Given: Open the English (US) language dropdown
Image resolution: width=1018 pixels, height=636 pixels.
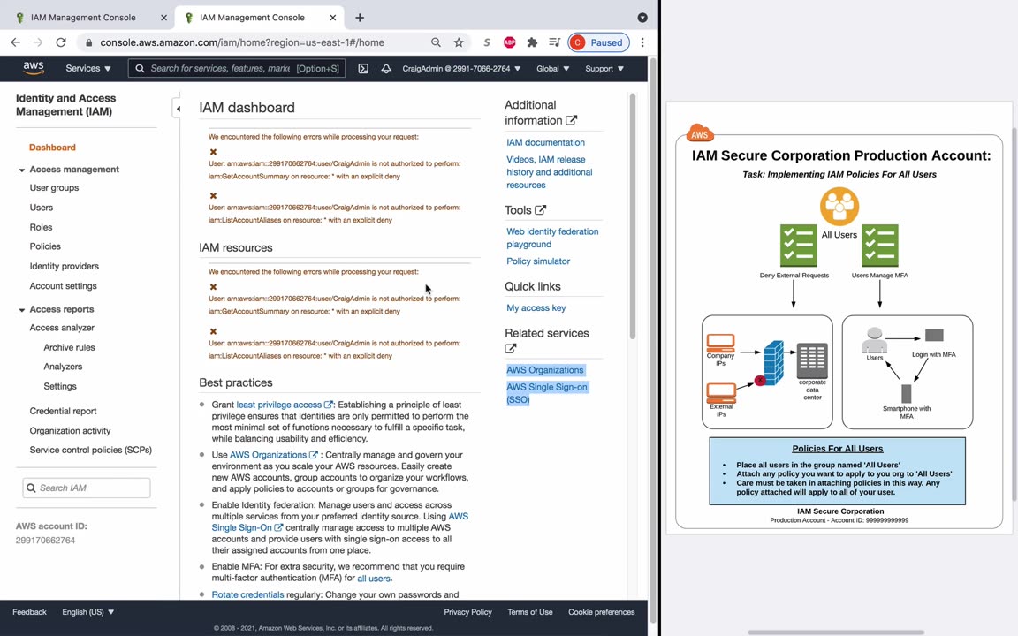Looking at the screenshot, I should 87,612.
